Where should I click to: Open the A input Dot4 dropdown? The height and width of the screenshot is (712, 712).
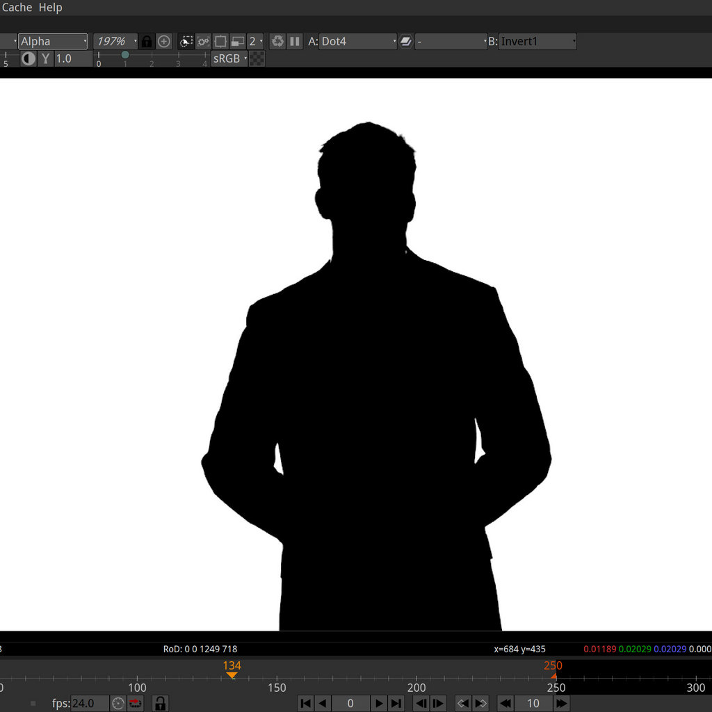point(357,42)
